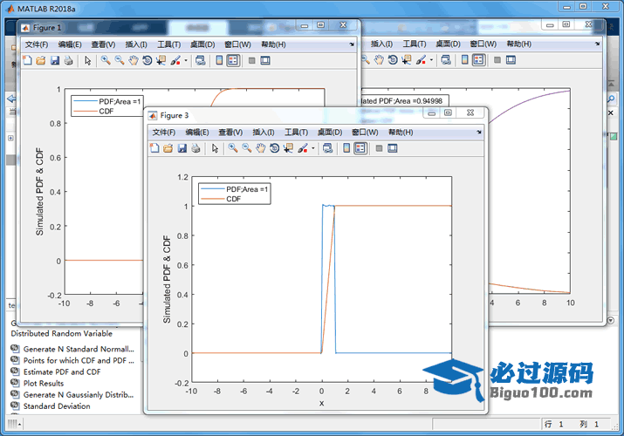Open 窗口(W) menu in Figure 1

click(237, 44)
